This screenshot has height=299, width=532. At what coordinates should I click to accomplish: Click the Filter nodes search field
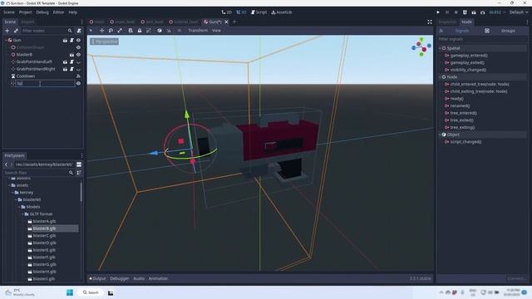pyautogui.click(x=47, y=31)
